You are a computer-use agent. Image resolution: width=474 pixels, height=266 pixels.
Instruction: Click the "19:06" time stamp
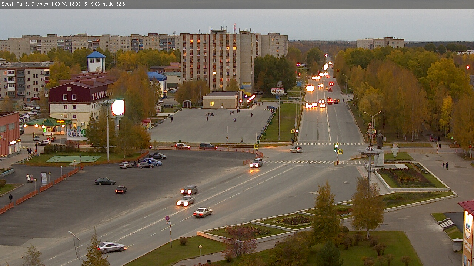[94, 4]
